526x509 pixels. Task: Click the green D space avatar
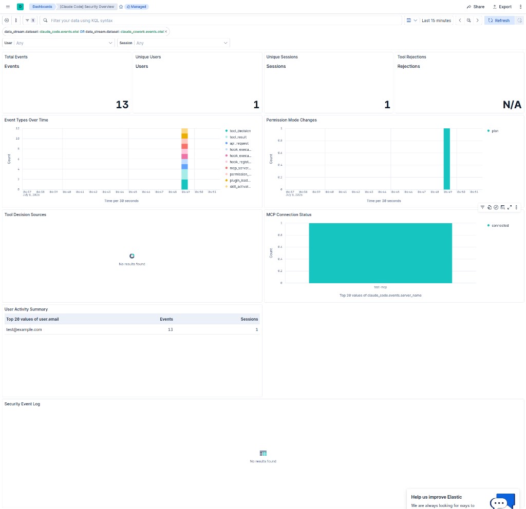20,7
